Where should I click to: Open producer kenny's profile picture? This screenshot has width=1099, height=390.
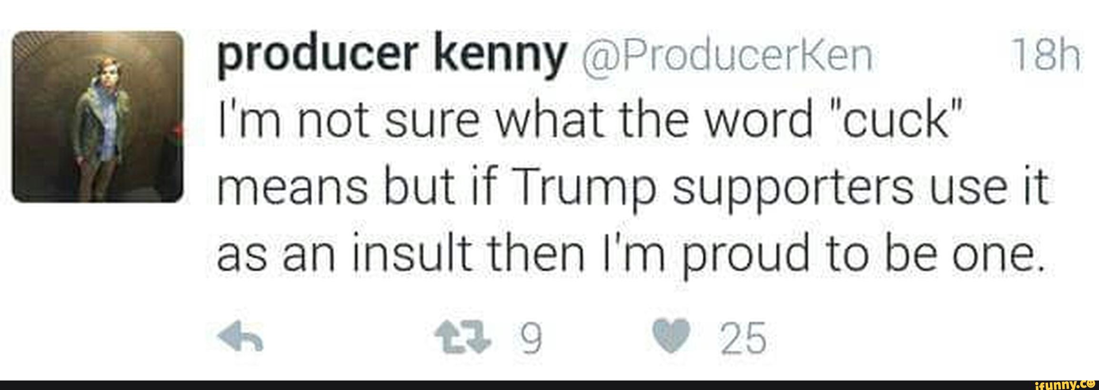[98, 117]
